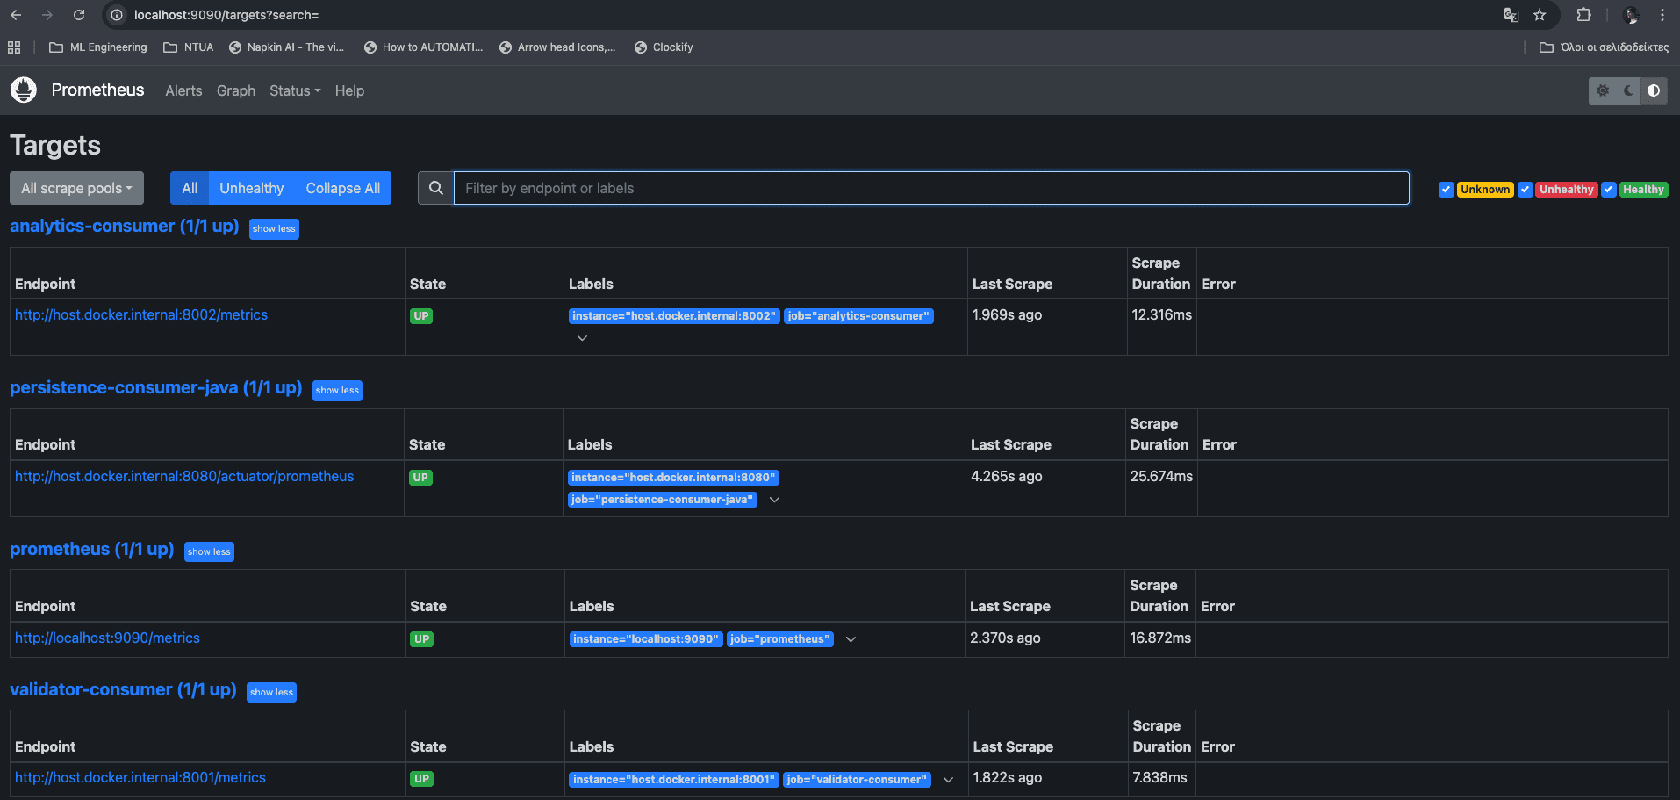Focus the Filter by endpoint field
The height and width of the screenshot is (800, 1680).
(x=930, y=188)
